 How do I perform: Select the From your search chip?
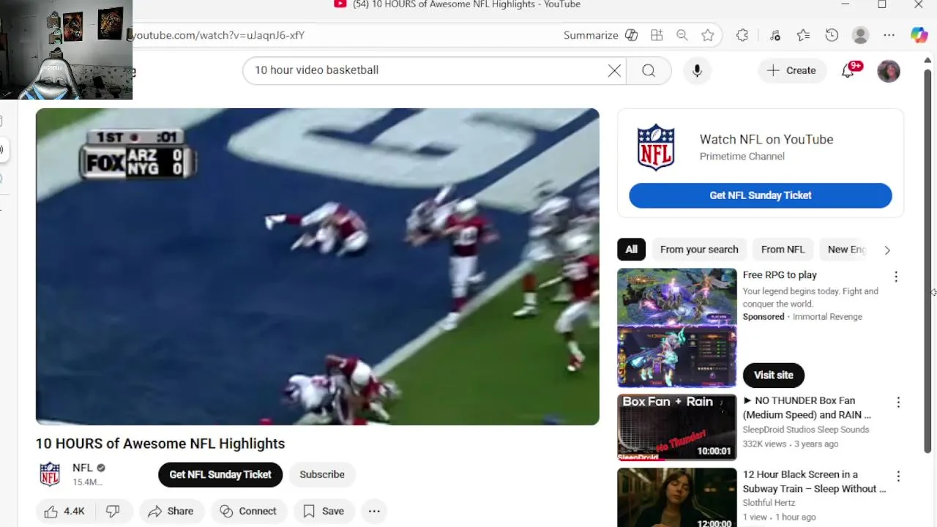pyautogui.click(x=699, y=250)
